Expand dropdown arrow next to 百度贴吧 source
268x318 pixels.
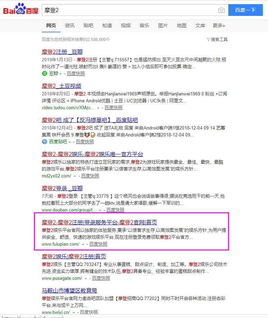pyautogui.click(x=69, y=142)
